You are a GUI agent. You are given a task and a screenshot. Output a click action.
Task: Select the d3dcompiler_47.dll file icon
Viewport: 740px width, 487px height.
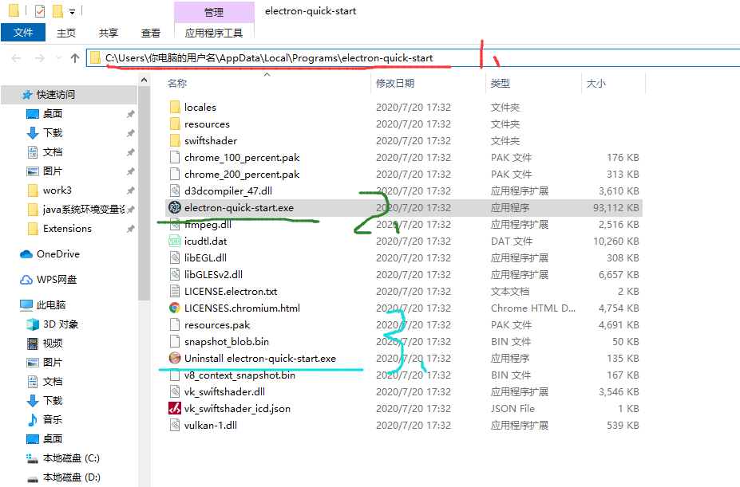(175, 191)
